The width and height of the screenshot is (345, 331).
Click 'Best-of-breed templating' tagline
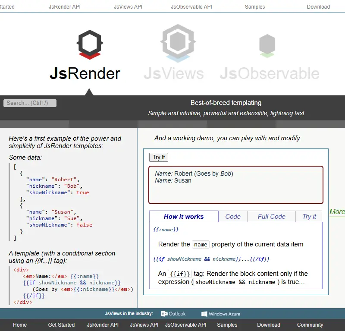pyautogui.click(x=226, y=103)
